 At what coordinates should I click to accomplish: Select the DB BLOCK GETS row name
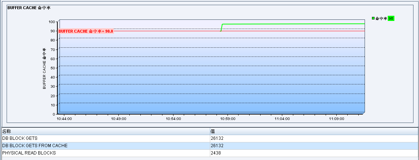click(x=20, y=138)
